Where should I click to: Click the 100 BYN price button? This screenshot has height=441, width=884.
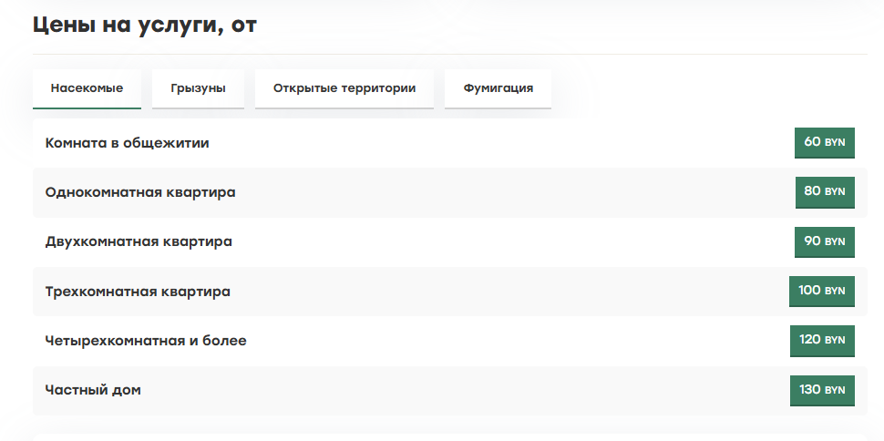(x=822, y=291)
